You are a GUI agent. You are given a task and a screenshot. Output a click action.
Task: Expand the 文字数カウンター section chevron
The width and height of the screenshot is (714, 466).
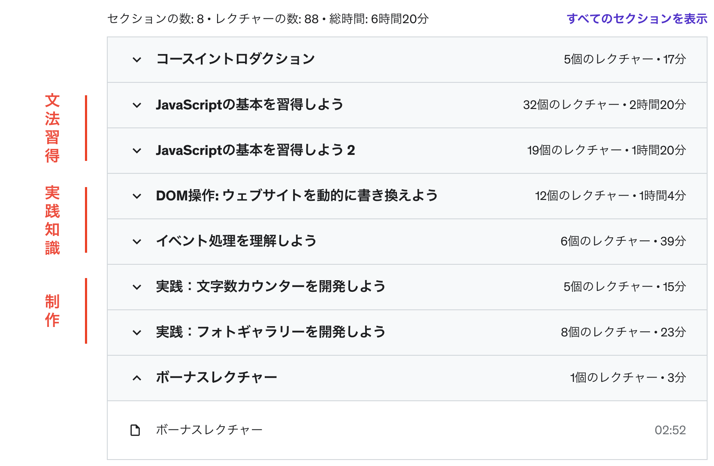137,287
